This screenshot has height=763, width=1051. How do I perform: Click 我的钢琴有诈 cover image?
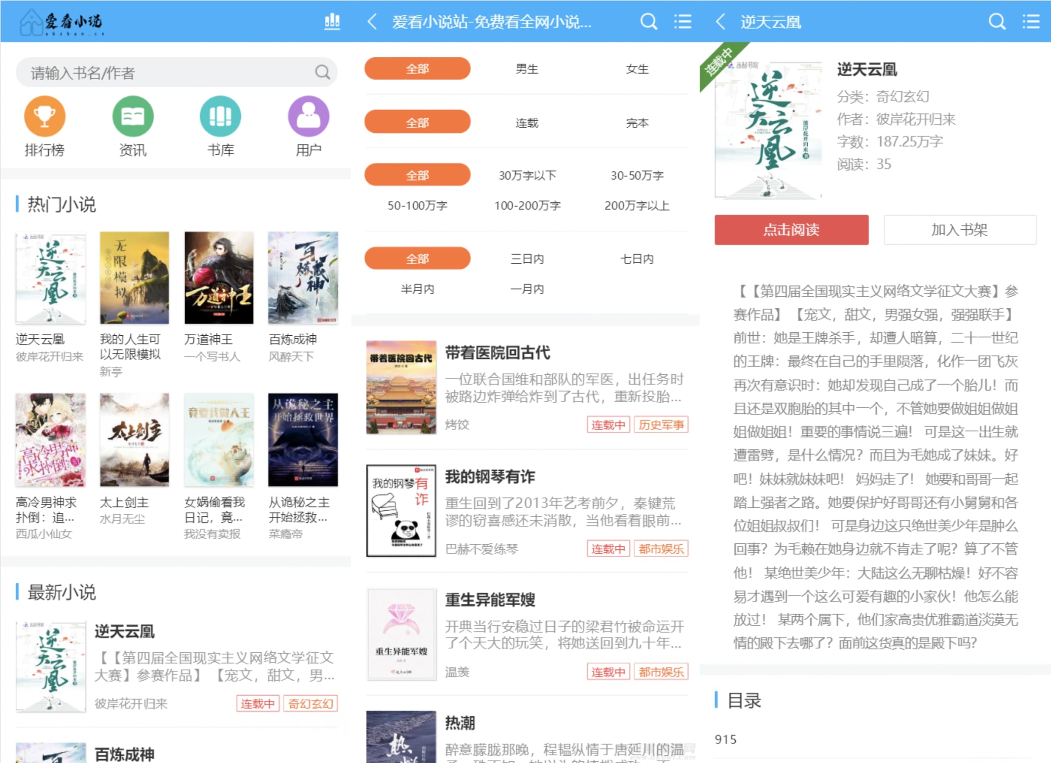coord(401,511)
